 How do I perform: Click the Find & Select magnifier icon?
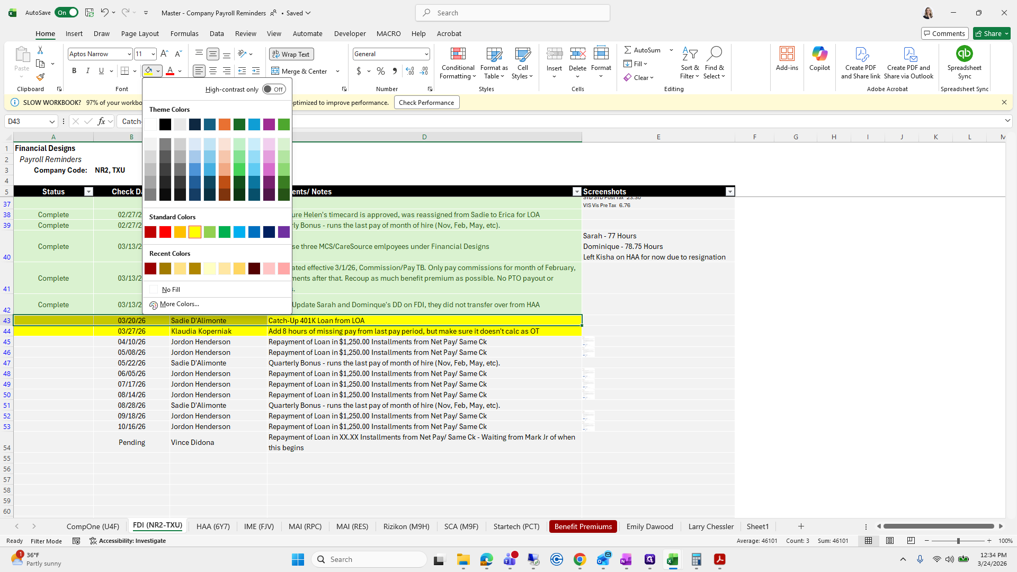pos(714,53)
